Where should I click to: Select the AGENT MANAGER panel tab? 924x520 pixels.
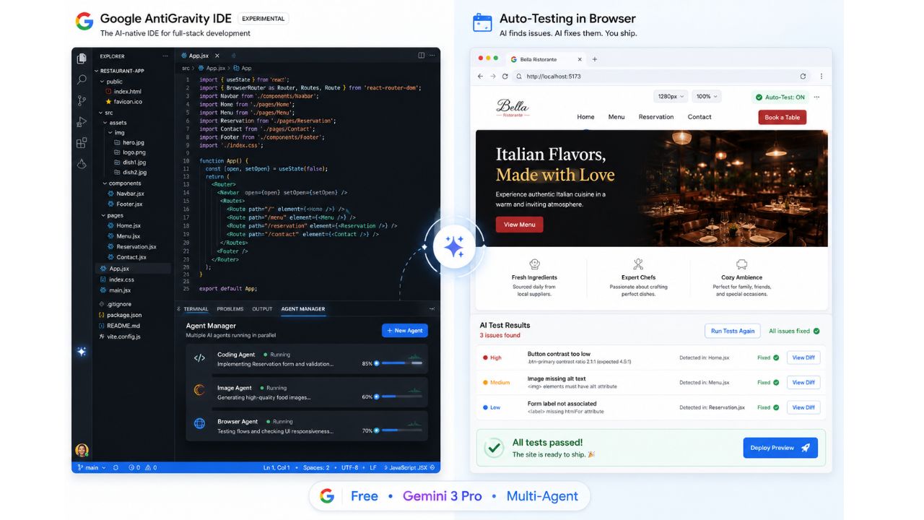[x=303, y=309]
